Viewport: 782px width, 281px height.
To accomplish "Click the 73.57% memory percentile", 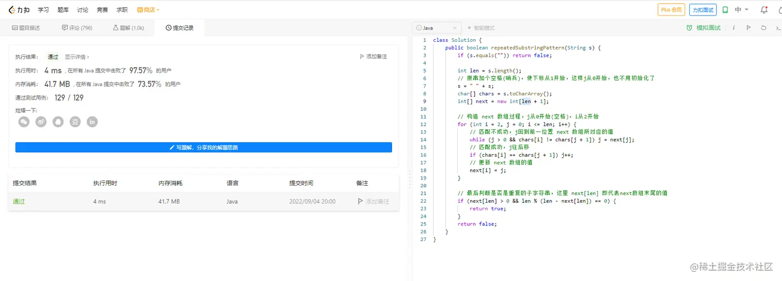I will click(x=149, y=84).
